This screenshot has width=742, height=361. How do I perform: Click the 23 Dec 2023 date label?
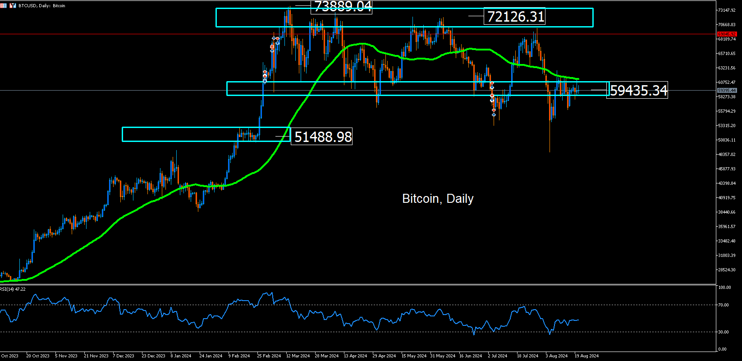point(154,356)
